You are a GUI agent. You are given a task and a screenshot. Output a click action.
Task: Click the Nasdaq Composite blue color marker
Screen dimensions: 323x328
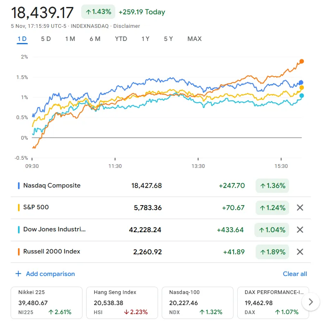19,185
